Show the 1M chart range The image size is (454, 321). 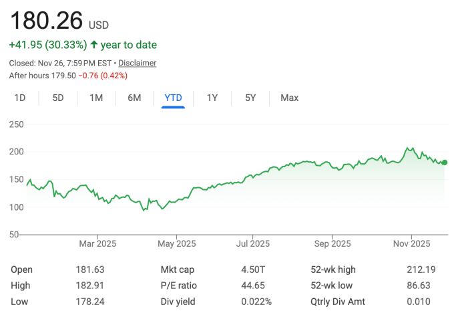[96, 98]
